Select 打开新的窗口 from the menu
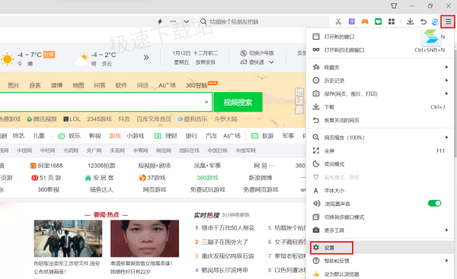 click(x=380, y=36)
